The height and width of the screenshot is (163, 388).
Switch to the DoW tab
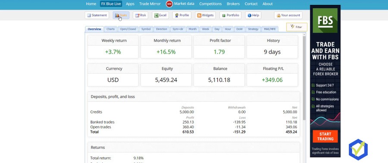click(x=240, y=29)
